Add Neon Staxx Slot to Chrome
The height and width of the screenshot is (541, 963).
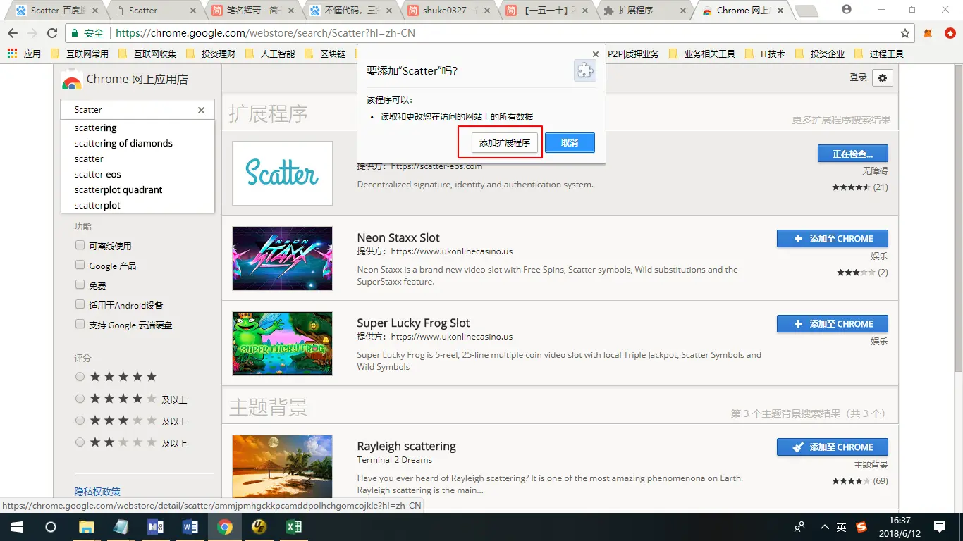833,238
